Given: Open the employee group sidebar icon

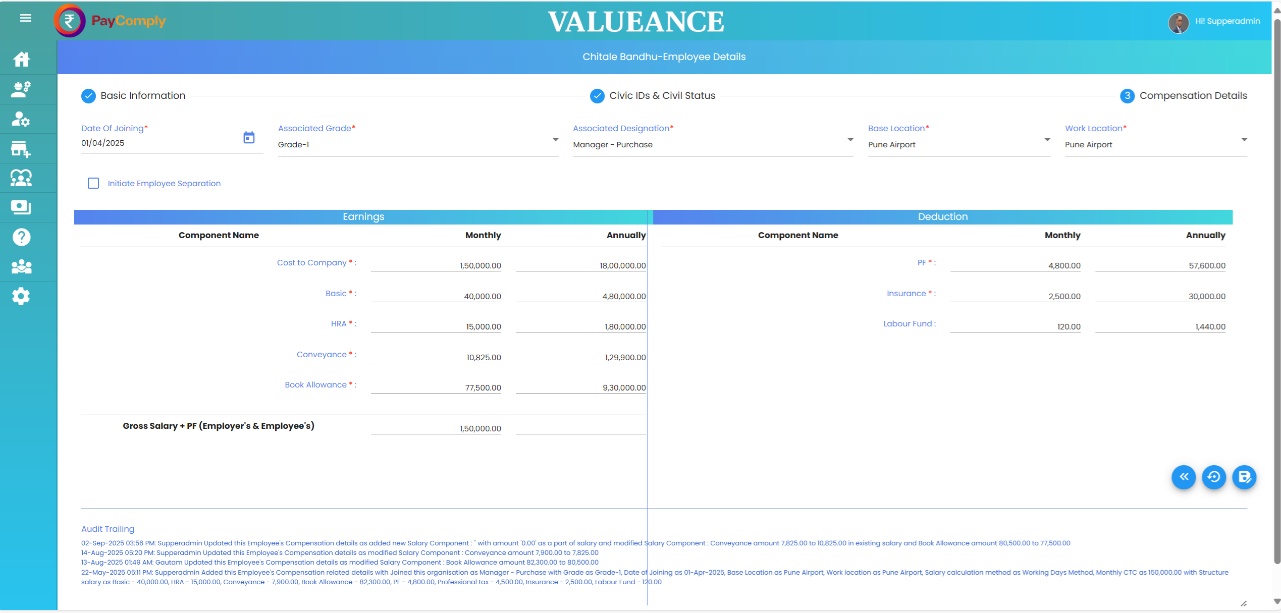Looking at the screenshot, I should pos(21,178).
